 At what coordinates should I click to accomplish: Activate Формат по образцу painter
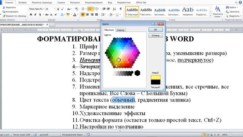coord(14,16)
